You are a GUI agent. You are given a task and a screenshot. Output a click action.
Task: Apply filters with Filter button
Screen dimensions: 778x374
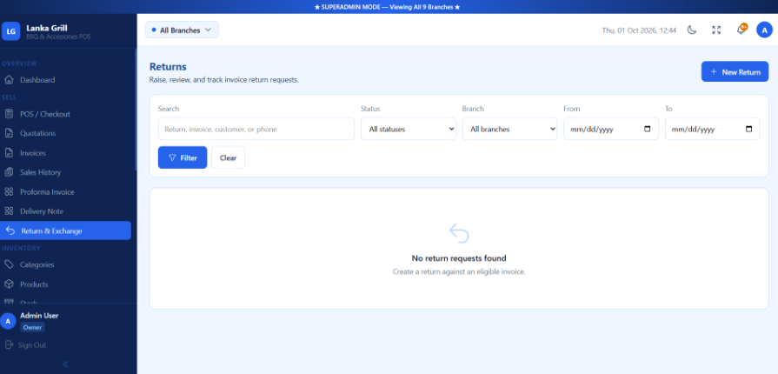183,157
